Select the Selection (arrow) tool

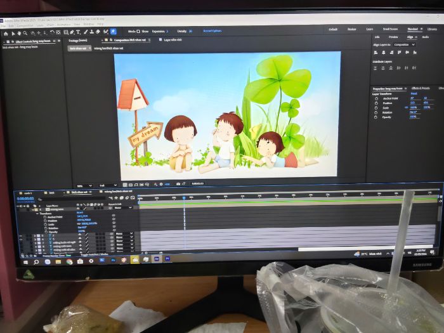point(13,34)
